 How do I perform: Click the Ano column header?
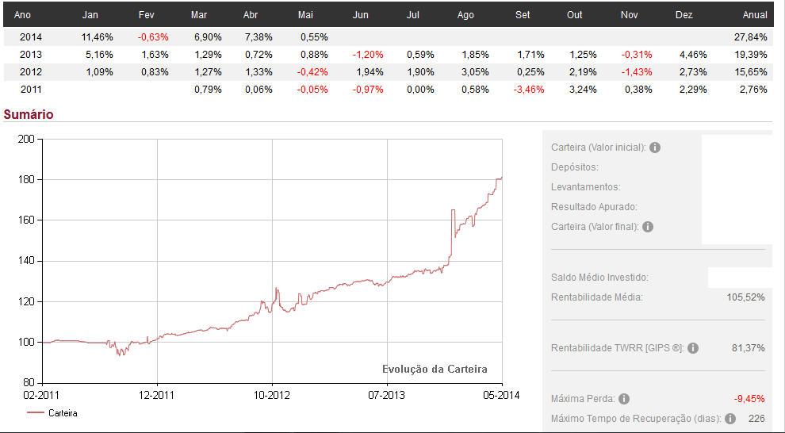tap(23, 15)
